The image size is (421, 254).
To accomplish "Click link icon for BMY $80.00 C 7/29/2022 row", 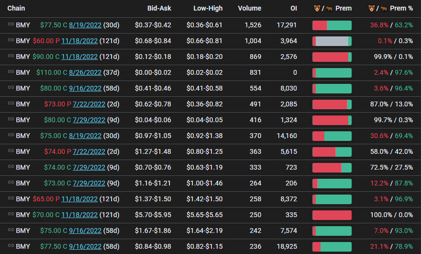I will coord(11,119).
